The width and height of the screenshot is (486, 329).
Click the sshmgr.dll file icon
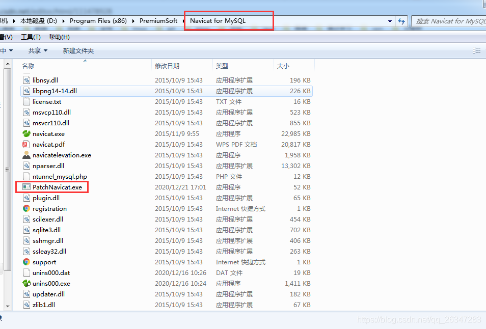click(x=26, y=241)
